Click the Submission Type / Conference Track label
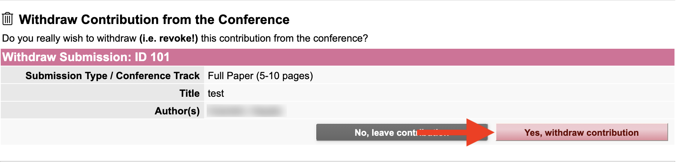Screen dimensions: 676x162 coord(113,76)
